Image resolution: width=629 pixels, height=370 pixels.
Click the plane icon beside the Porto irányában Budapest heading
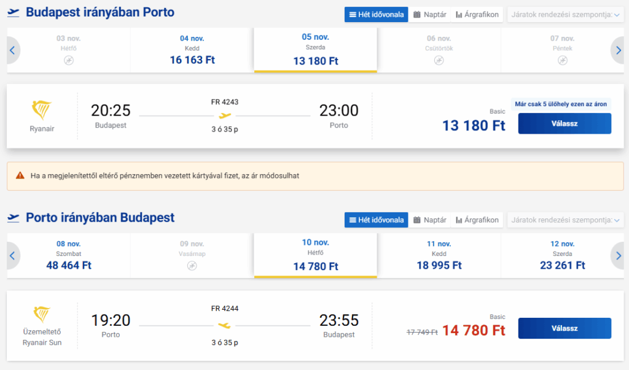(13, 218)
